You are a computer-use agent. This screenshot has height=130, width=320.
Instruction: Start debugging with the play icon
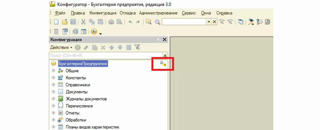click(94, 31)
